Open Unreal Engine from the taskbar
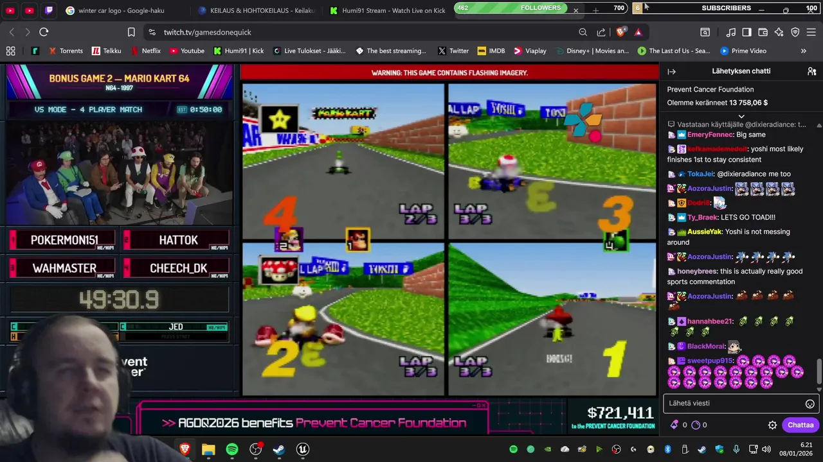823x462 pixels. pos(303,449)
